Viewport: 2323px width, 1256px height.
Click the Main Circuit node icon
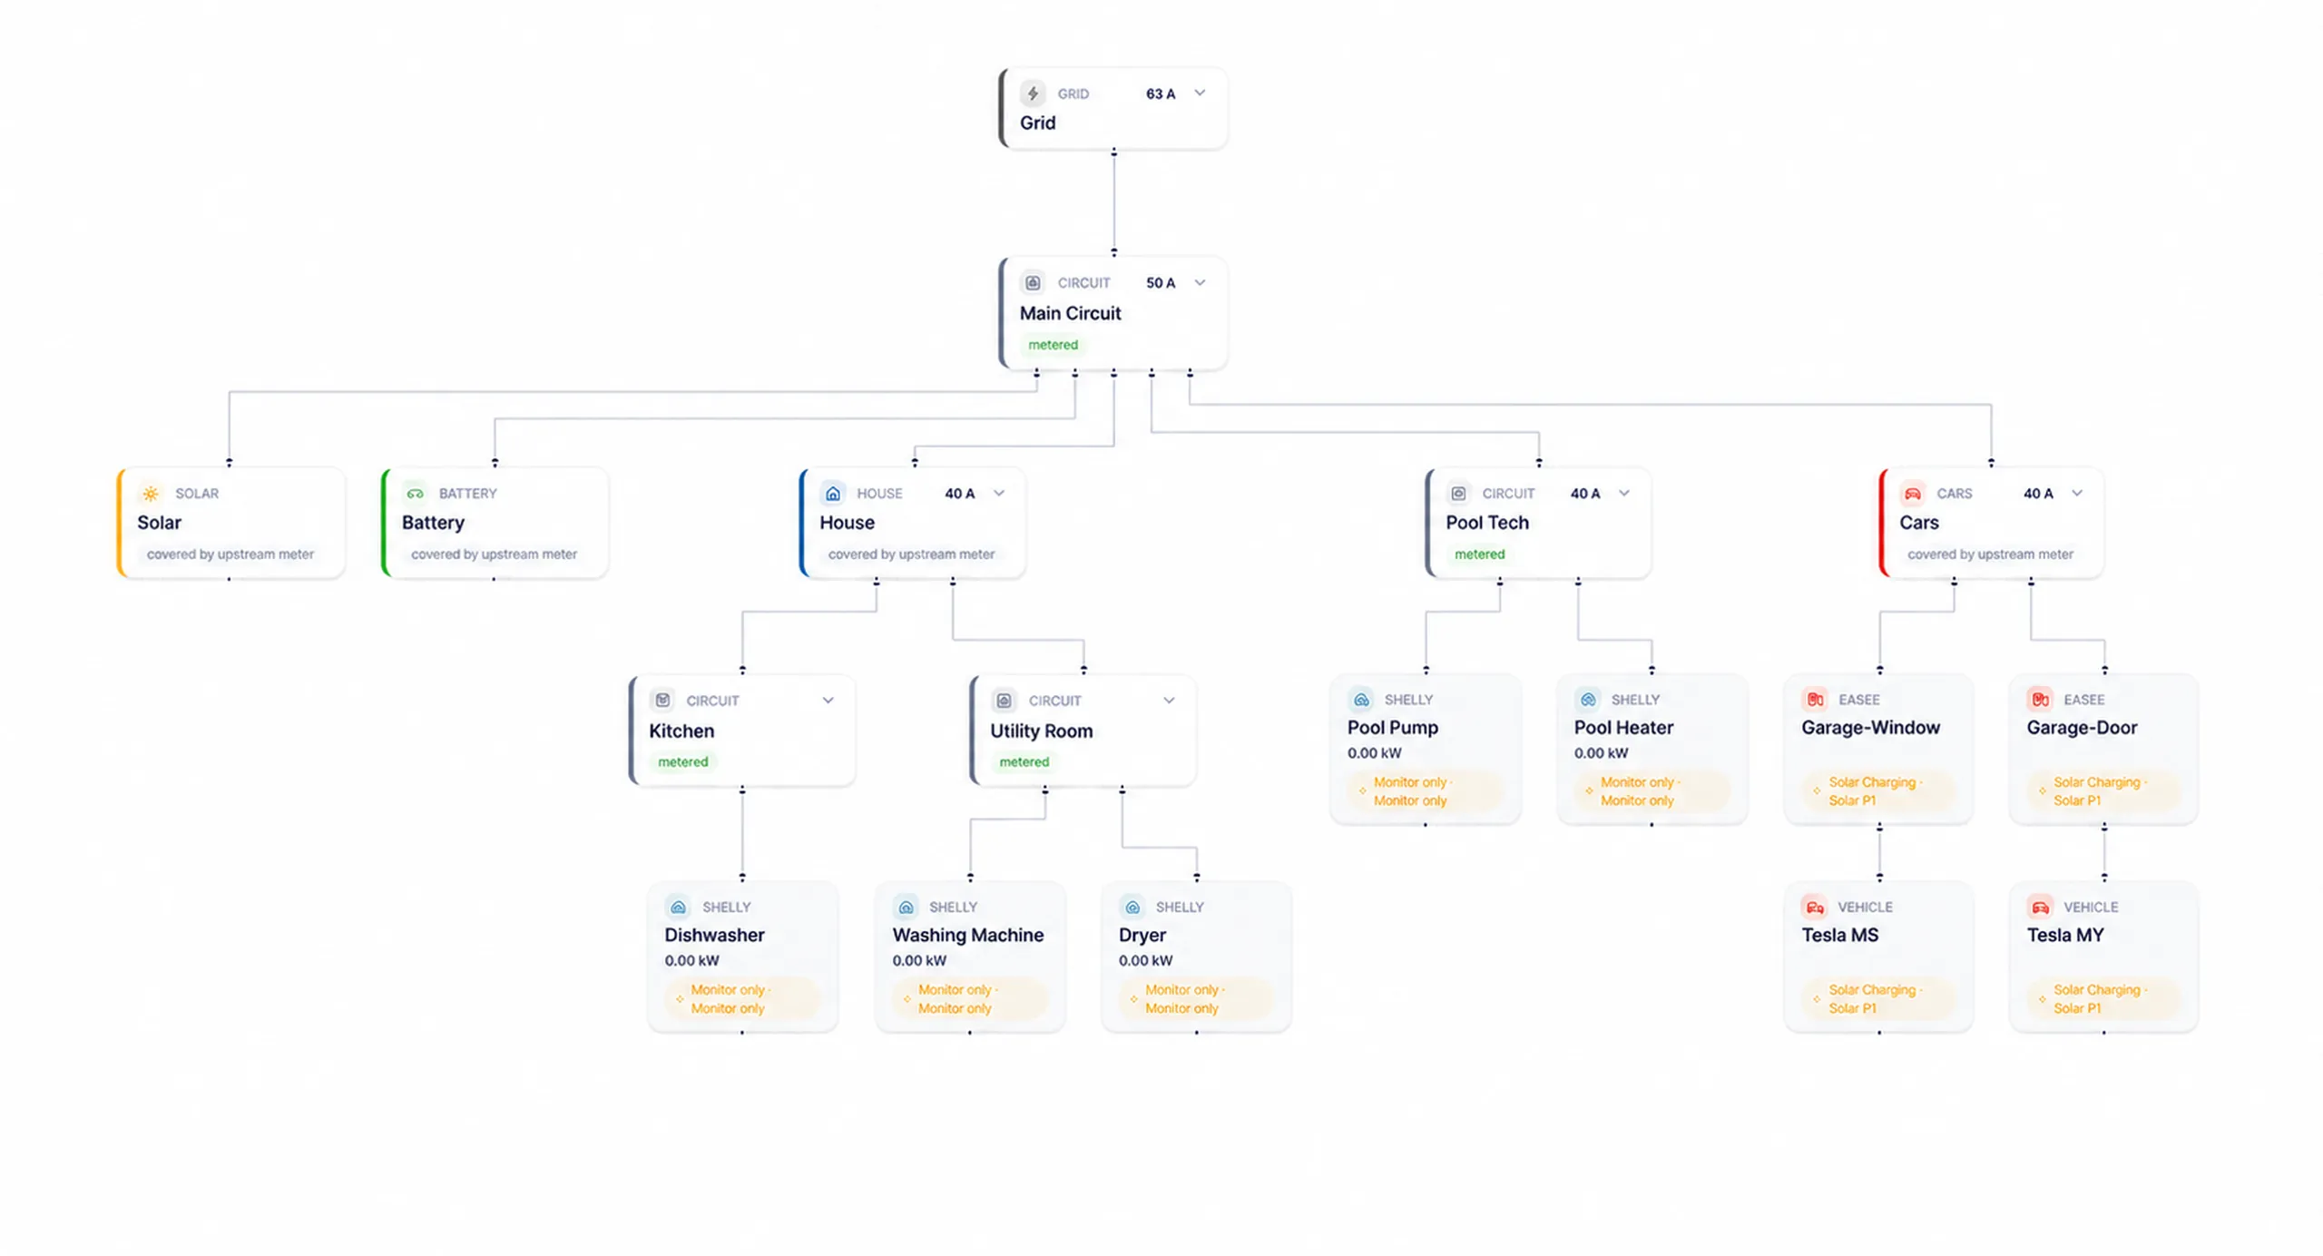[1033, 282]
